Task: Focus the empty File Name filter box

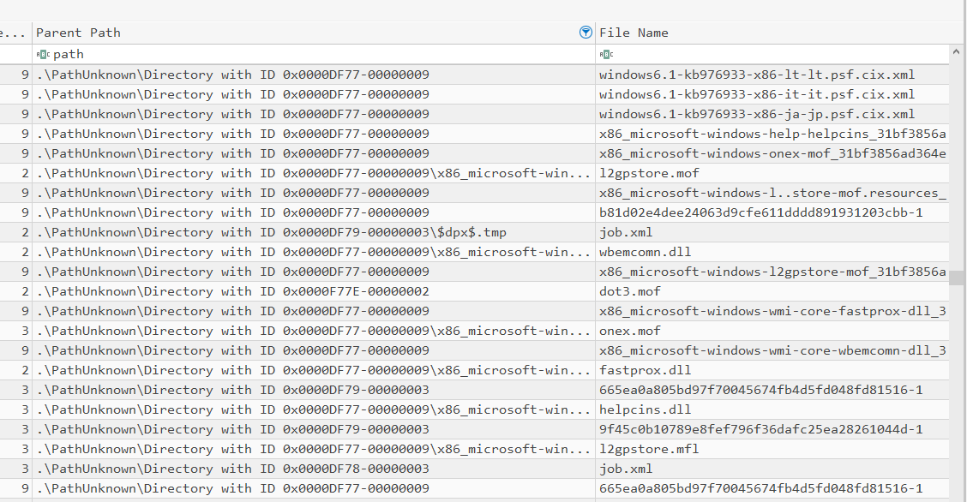Action: [772, 54]
